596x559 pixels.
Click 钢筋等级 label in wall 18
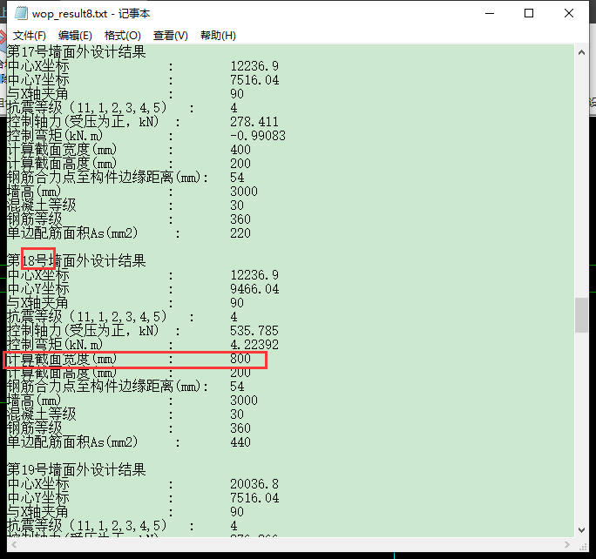click(x=35, y=428)
